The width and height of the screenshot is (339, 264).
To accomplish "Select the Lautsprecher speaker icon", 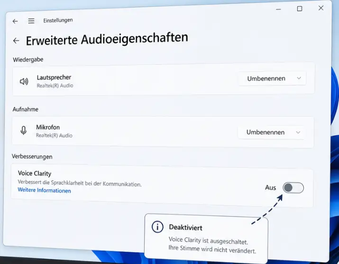I will point(24,82).
